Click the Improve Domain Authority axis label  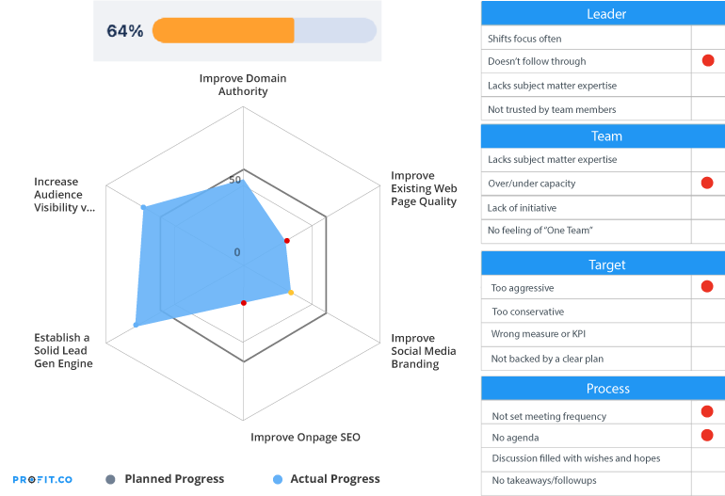[x=243, y=85]
